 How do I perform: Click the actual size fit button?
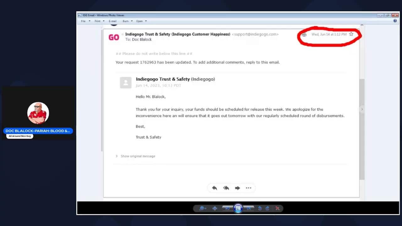click(x=215, y=208)
